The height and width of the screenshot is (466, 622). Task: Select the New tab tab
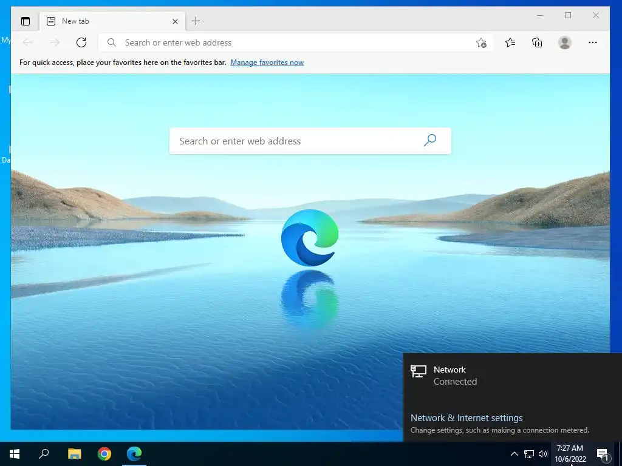(x=112, y=21)
